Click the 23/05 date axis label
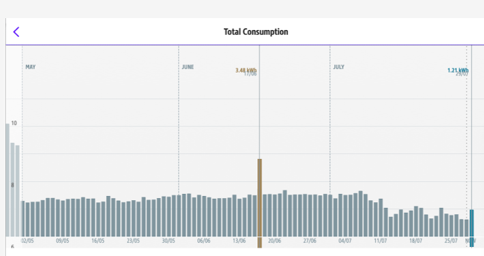Screen dimensions: 484x256 (x=133, y=241)
